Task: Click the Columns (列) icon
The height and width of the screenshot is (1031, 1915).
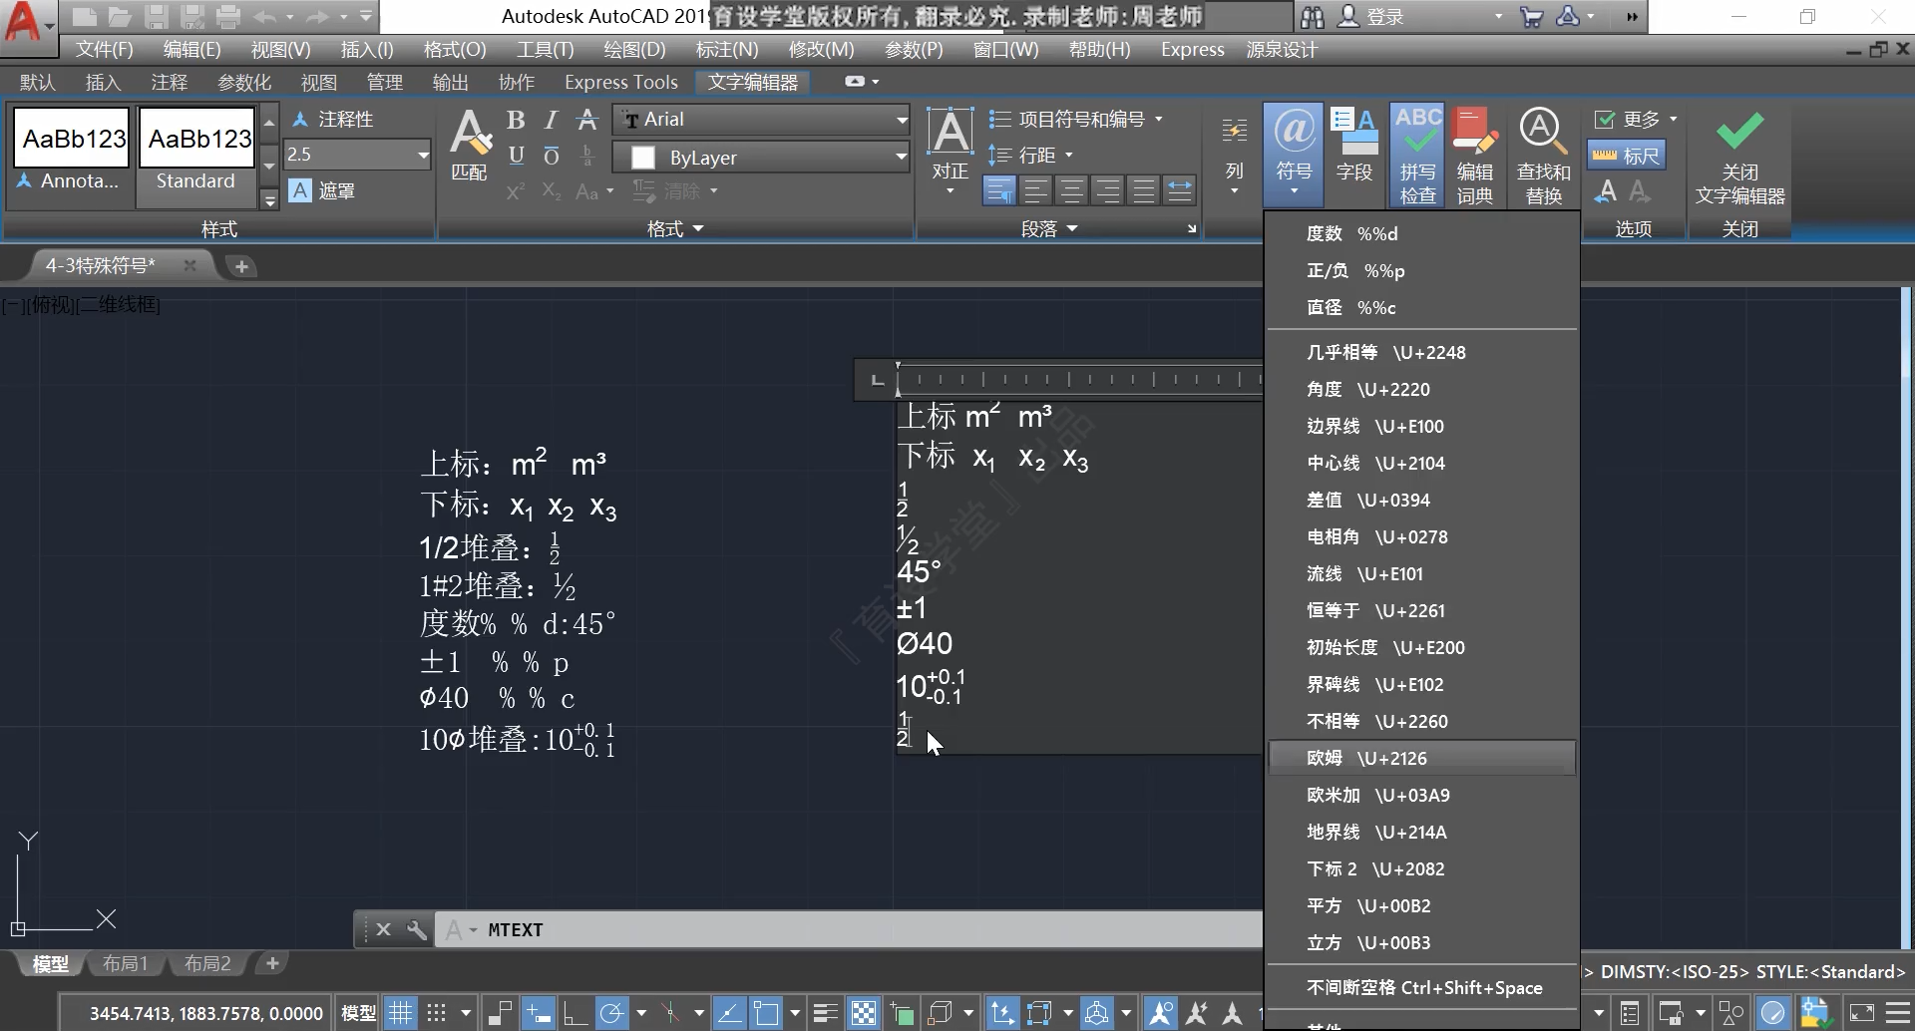Action: tap(1234, 155)
